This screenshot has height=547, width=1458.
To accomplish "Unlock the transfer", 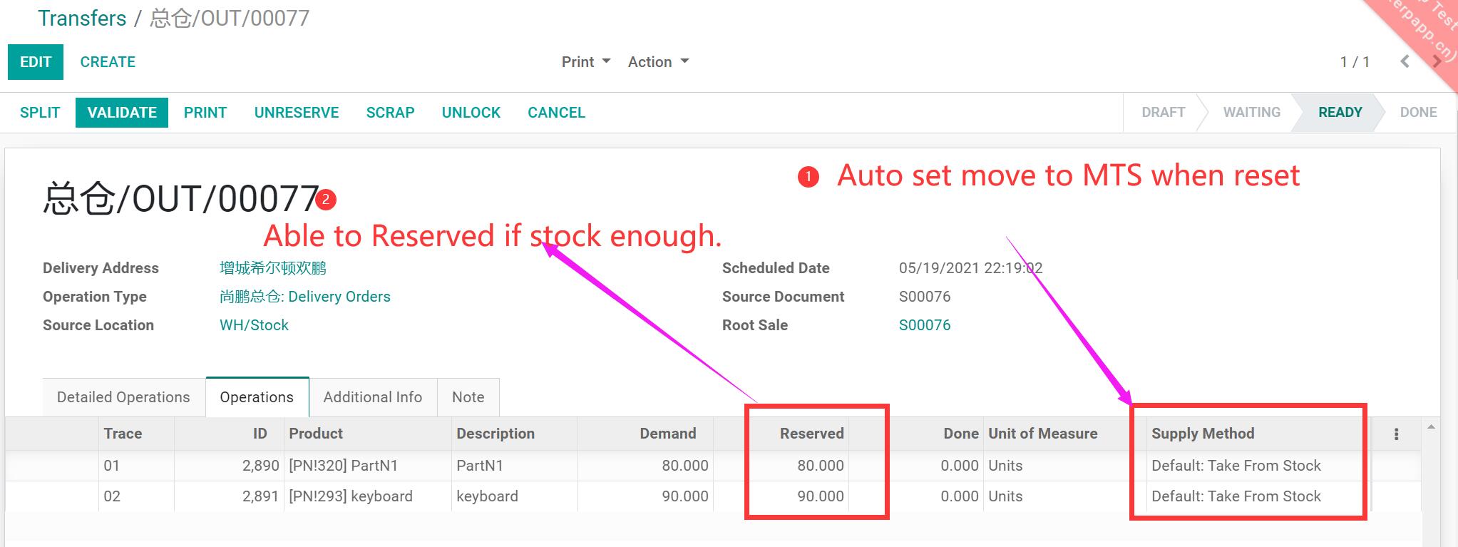I will 471,113.
